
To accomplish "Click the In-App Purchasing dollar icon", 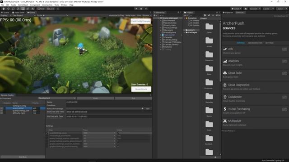I will click(225, 109).
